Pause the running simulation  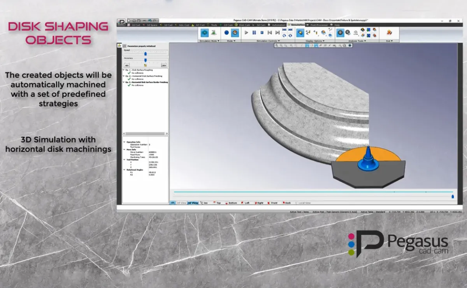tap(254, 33)
